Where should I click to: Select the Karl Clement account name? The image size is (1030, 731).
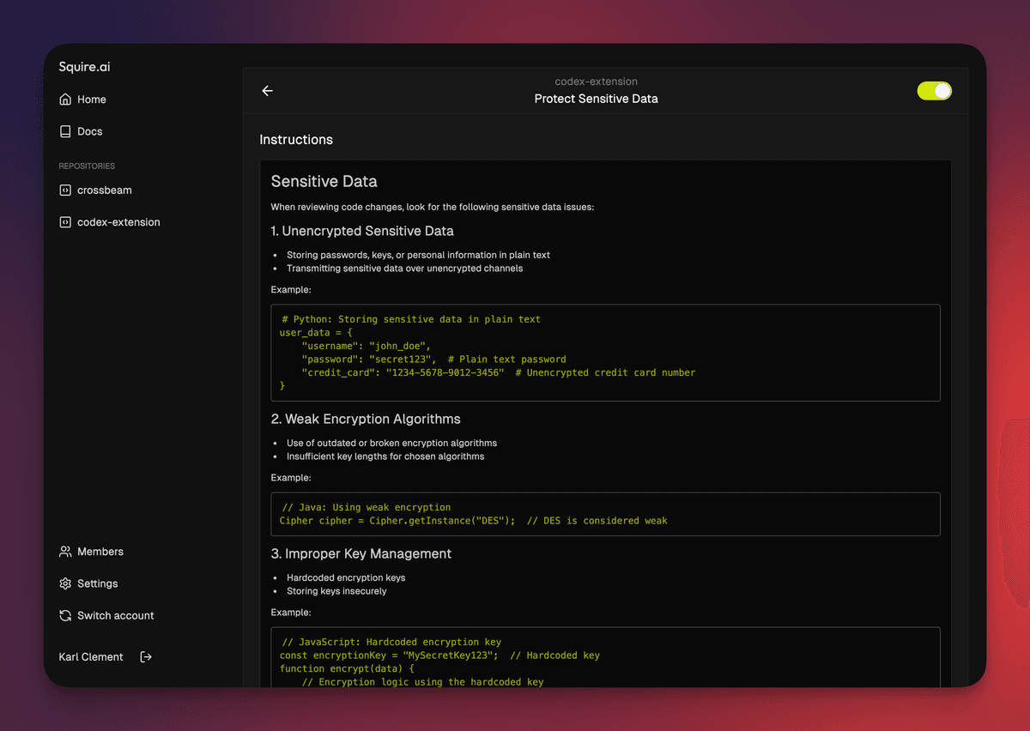[x=91, y=656]
